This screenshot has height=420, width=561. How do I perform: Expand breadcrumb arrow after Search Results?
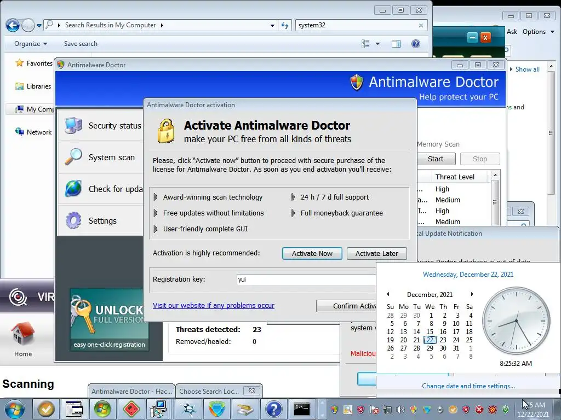point(162,25)
